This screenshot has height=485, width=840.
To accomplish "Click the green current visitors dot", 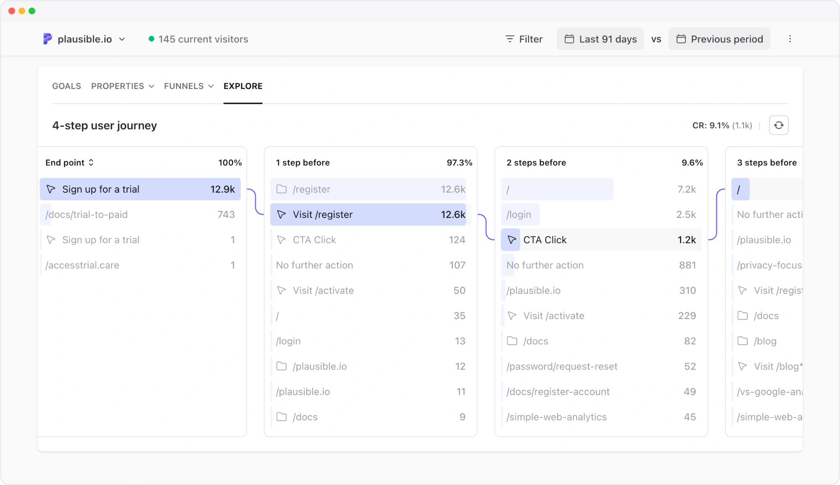I will (x=151, y=39).
